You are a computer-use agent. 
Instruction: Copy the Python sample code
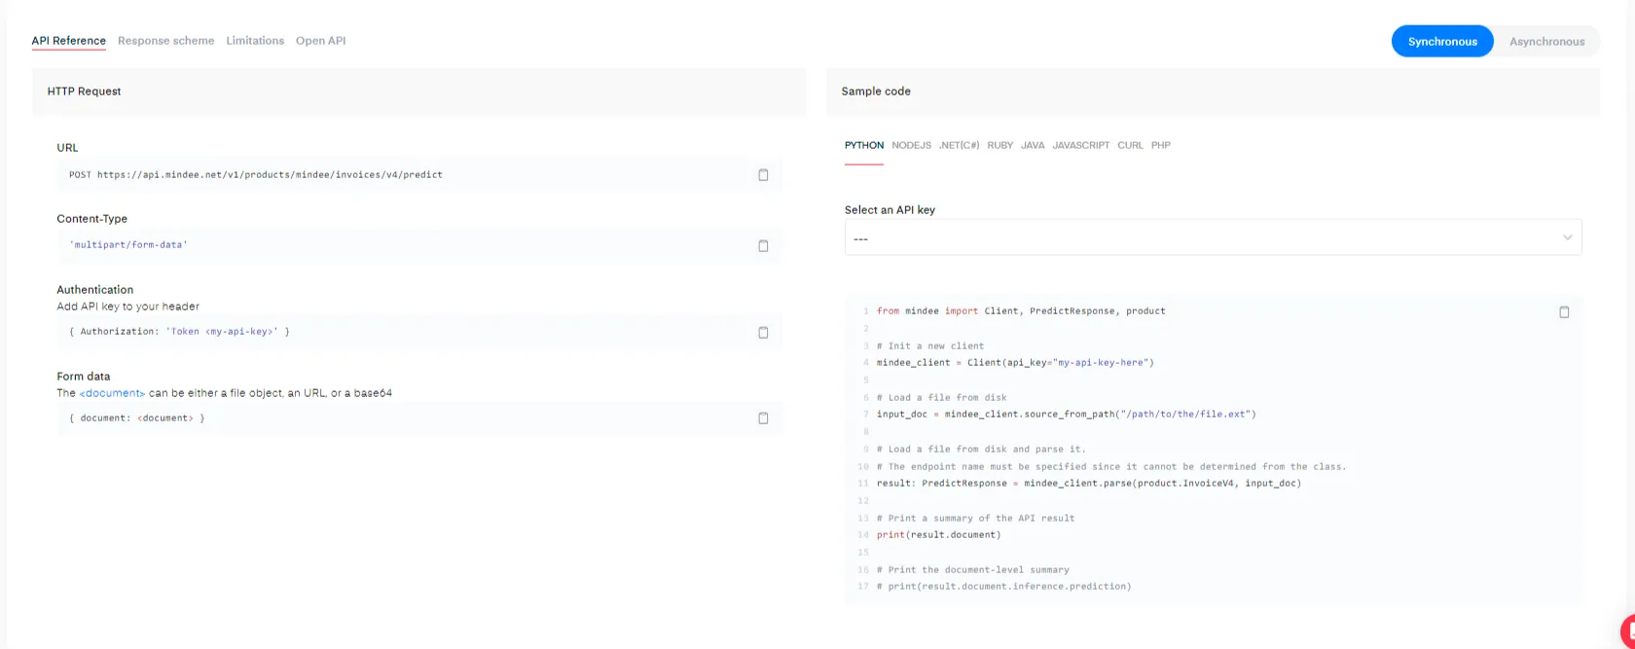pos(1564,312)
